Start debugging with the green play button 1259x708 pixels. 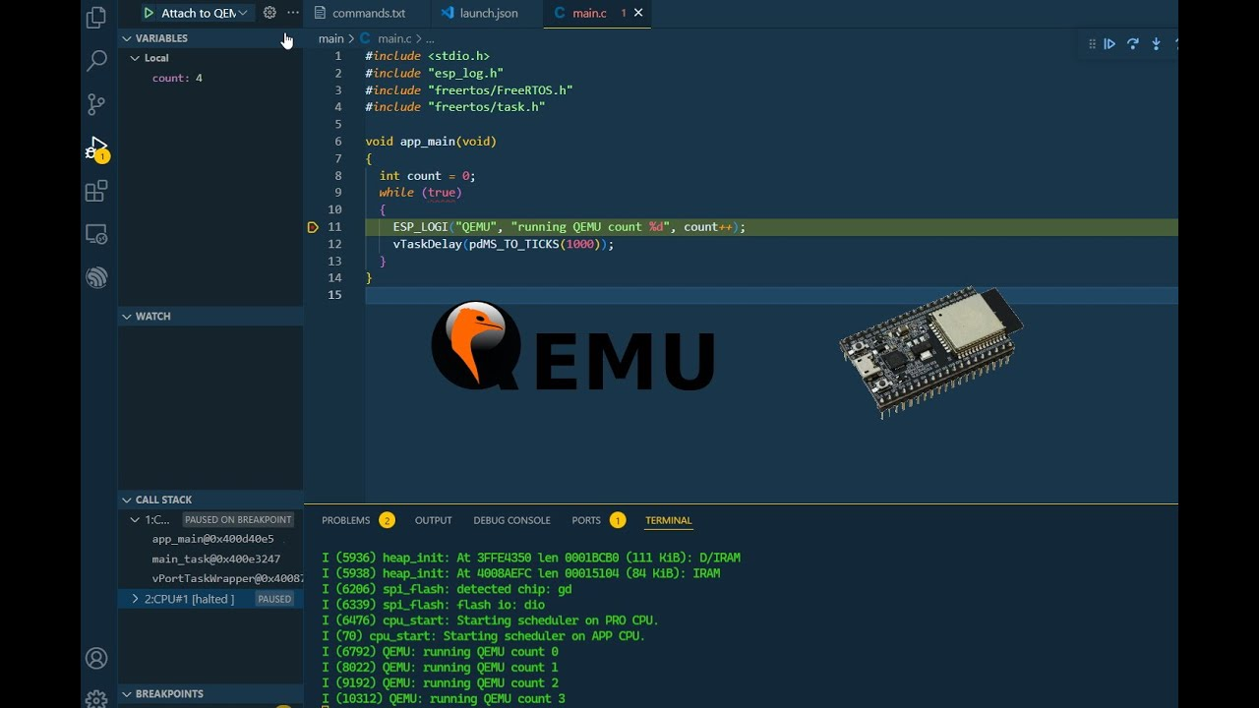click(x=149, y=13)
